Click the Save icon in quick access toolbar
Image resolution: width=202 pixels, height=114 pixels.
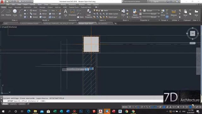tap(14, 1)
